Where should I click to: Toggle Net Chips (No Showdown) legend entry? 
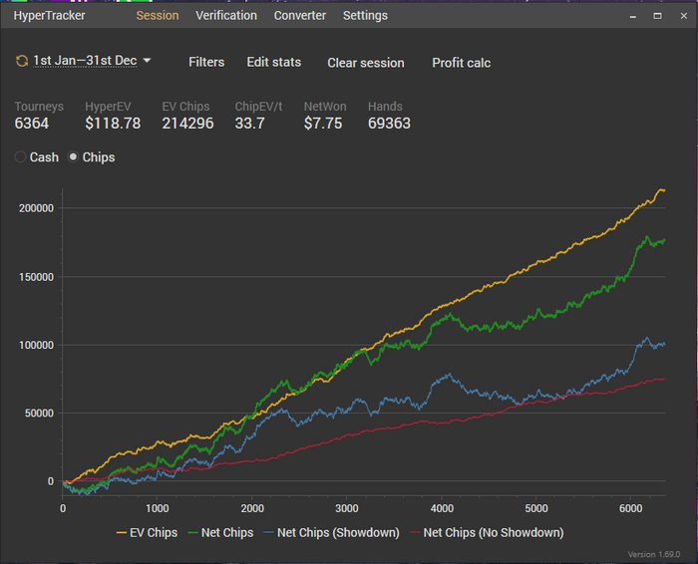(x=487, y=532)
